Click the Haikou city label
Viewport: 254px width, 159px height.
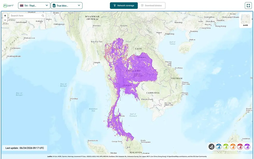coord(192,40)
